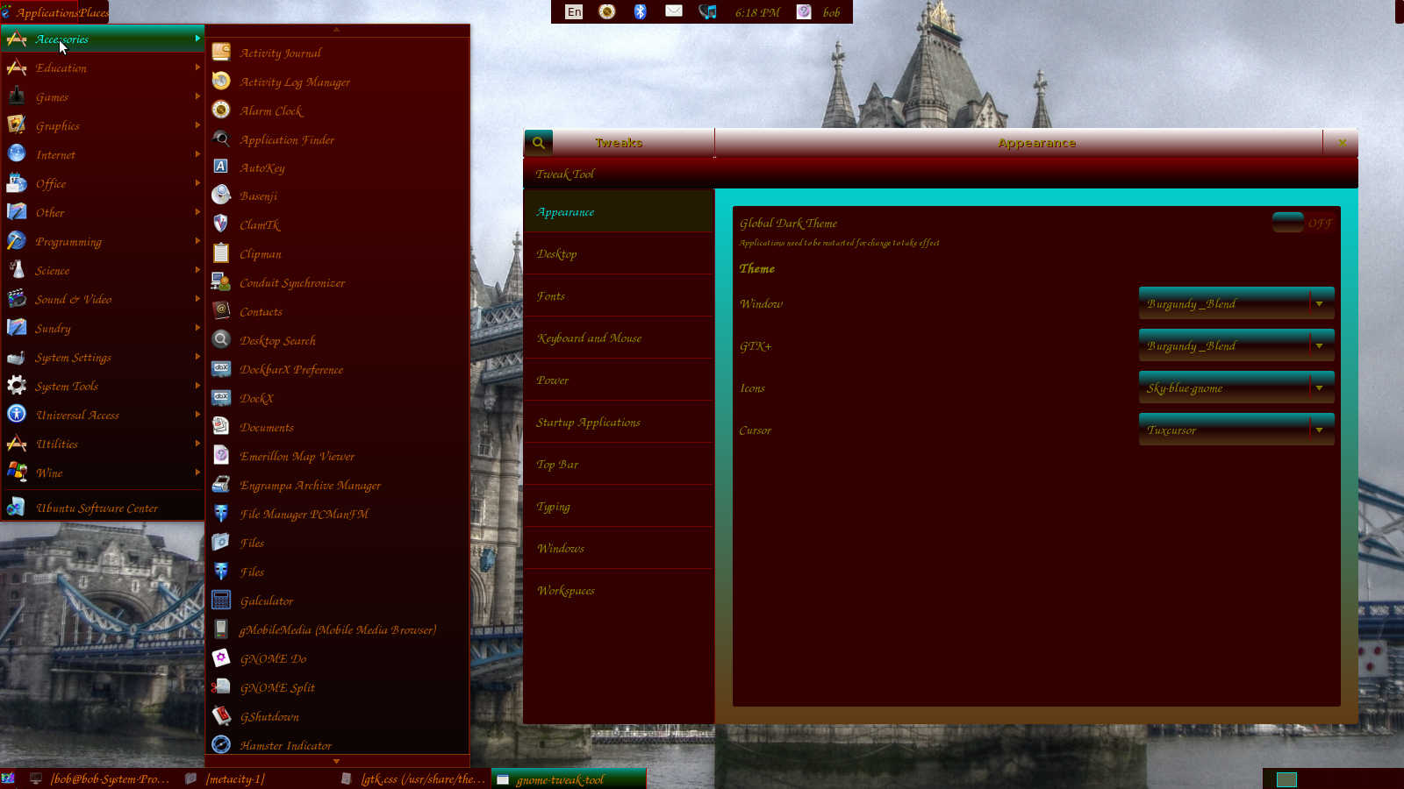Expand the Programming submenu
The height and width of the screenshot is (789, 1404).
(x=103, y=241)
